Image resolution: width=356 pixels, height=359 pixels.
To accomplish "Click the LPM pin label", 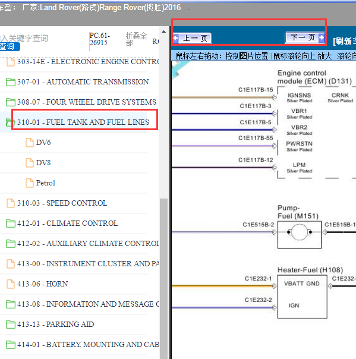I will coord(299,165).
